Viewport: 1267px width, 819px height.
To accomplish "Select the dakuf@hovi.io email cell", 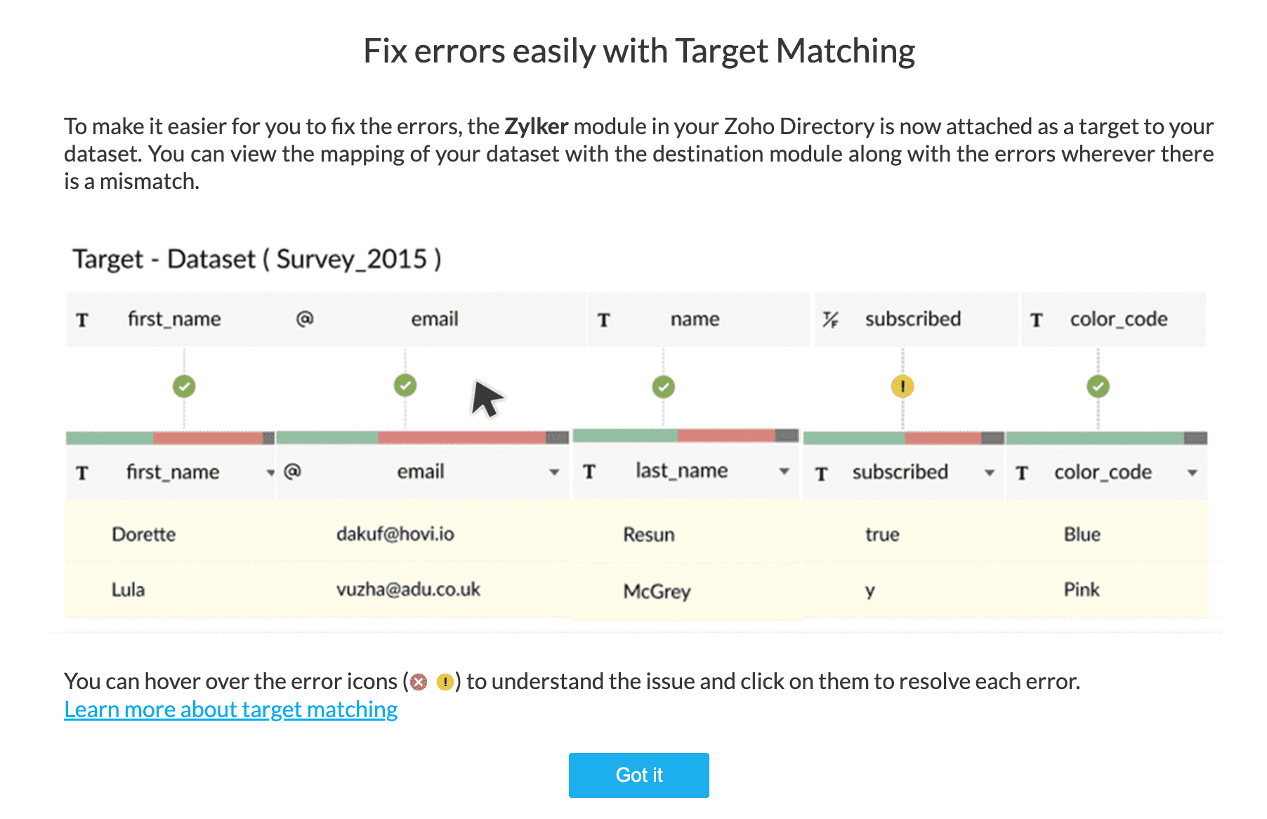I will click(395, 535).
